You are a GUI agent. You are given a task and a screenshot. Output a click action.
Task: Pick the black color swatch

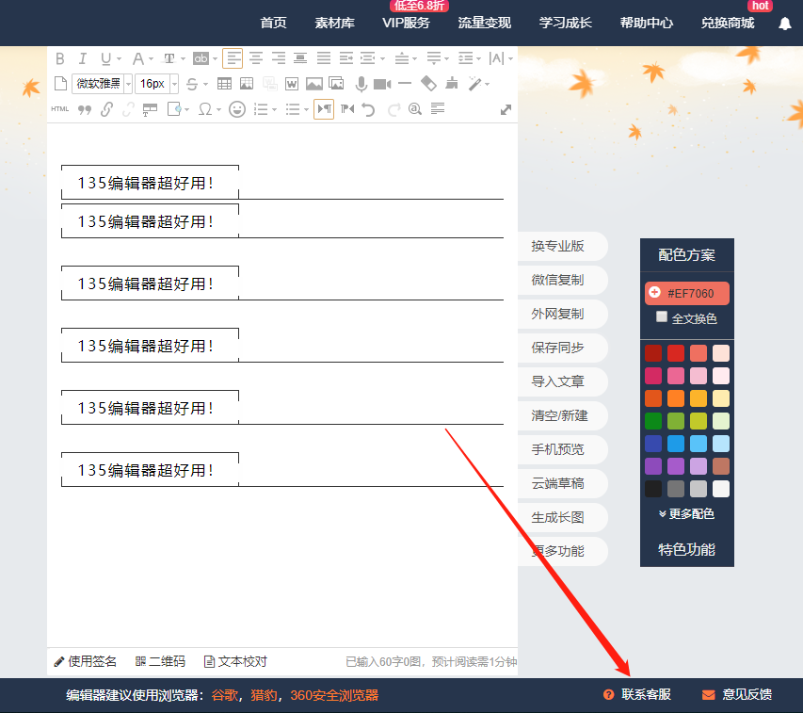(653, 489)
